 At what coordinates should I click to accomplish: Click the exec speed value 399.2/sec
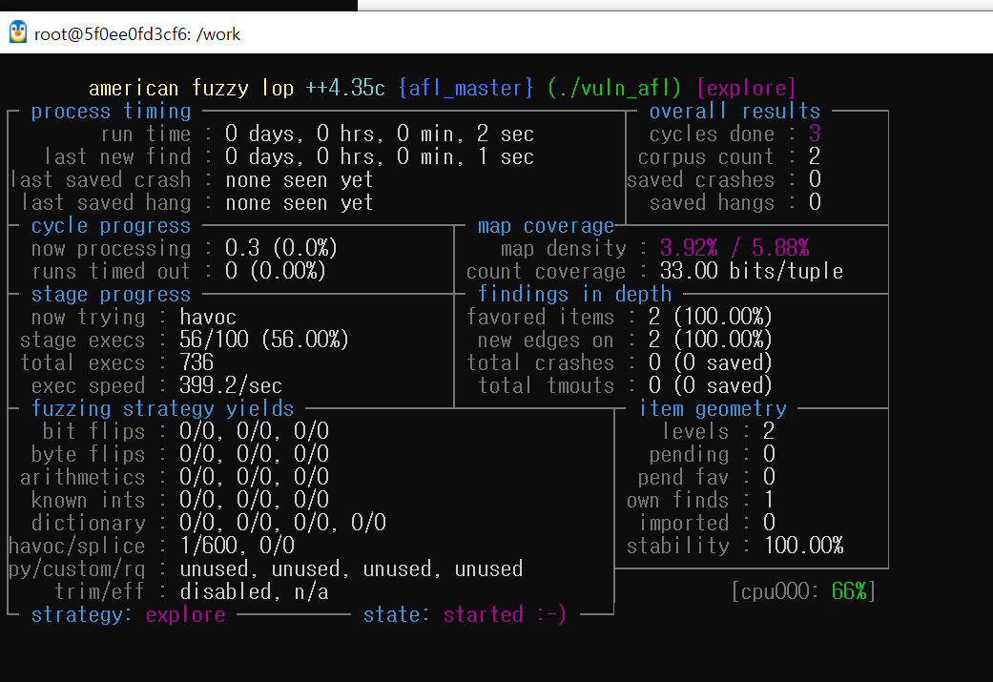[231, 385]
